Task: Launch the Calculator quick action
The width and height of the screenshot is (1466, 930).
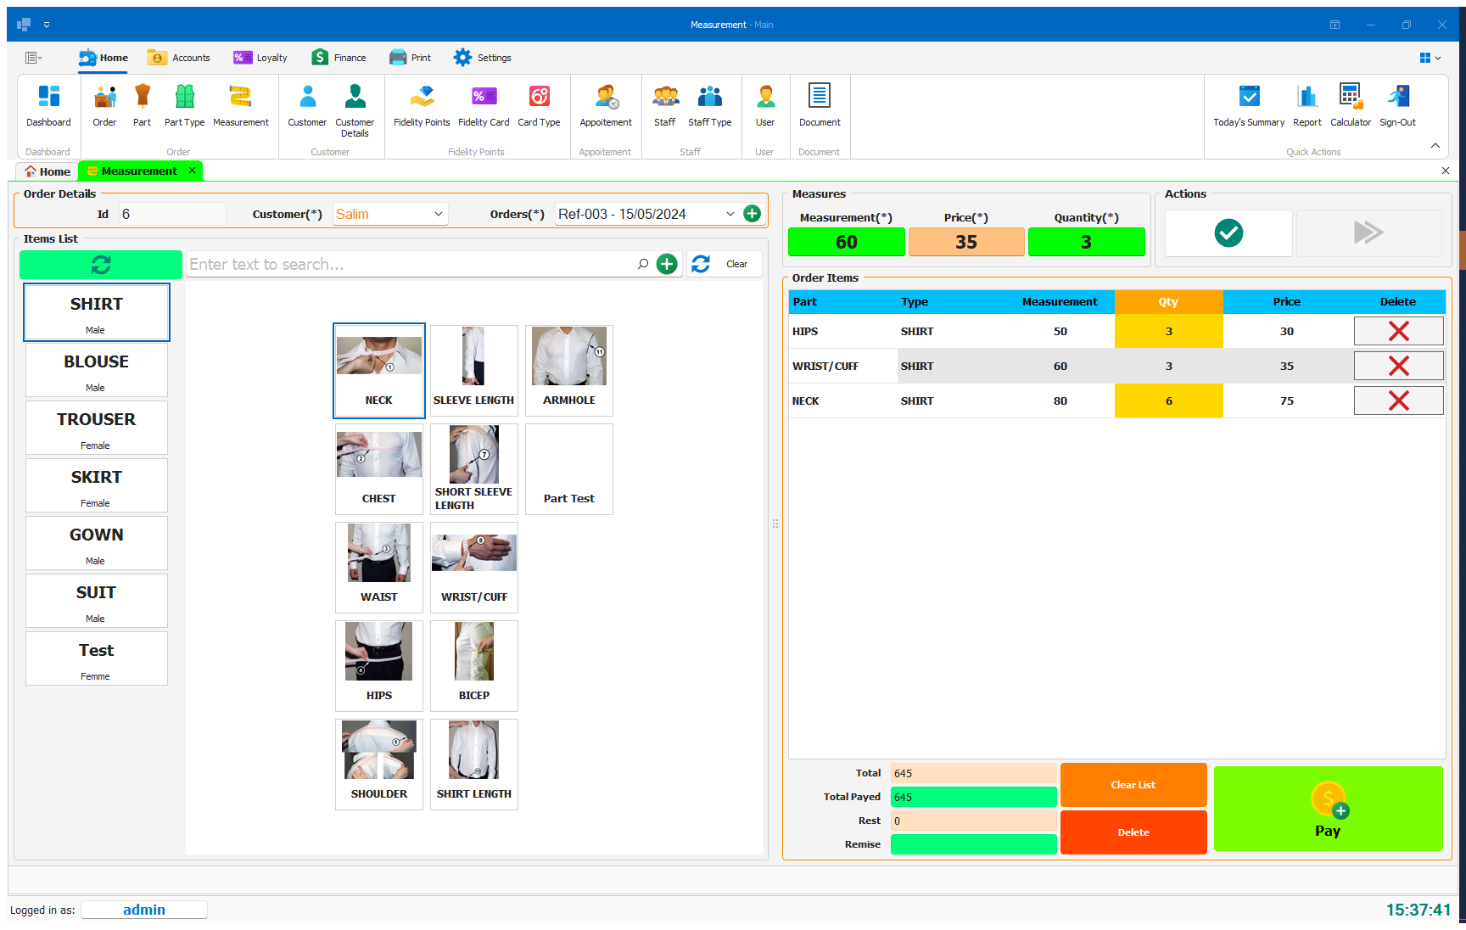Action: [1351, 105]
